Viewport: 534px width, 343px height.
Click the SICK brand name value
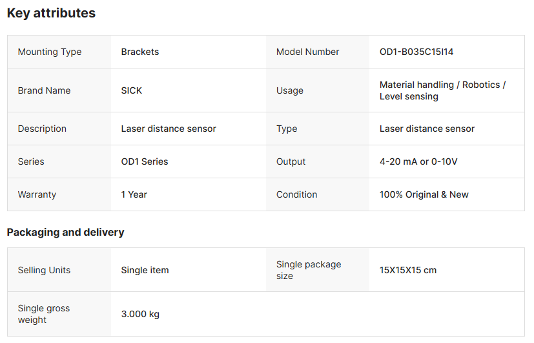click(x=131, y=90)
